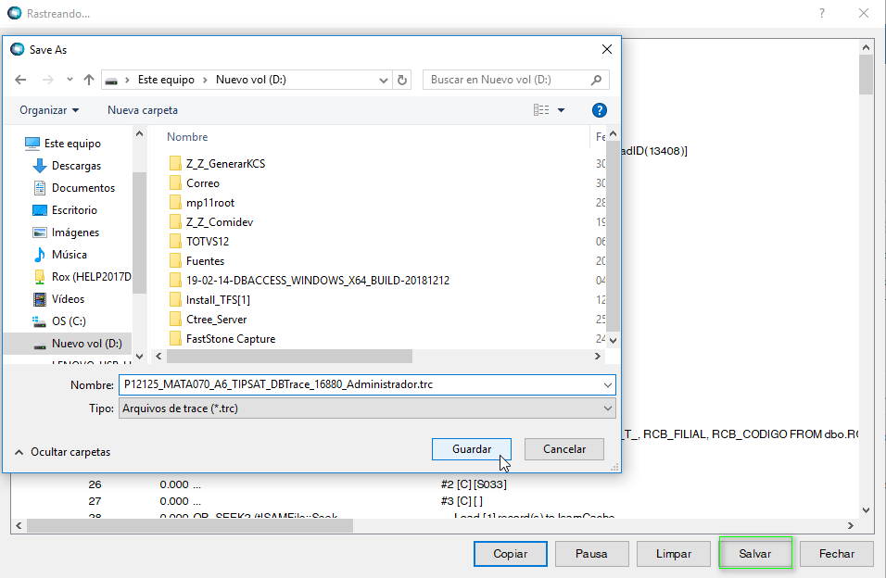Viewport: 886px width, 578px height.
Task: Expand the Nombre filename dropdown
Action: point(607,384)
